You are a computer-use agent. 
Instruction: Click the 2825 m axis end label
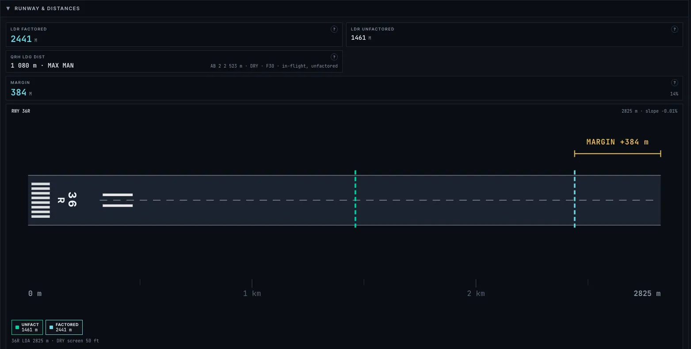tap(647, 293)
